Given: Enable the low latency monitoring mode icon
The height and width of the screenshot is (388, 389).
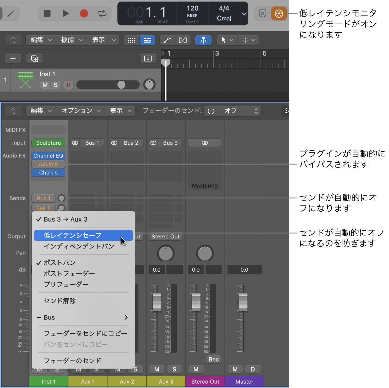Looking at the screenshot, I should 278,13.
